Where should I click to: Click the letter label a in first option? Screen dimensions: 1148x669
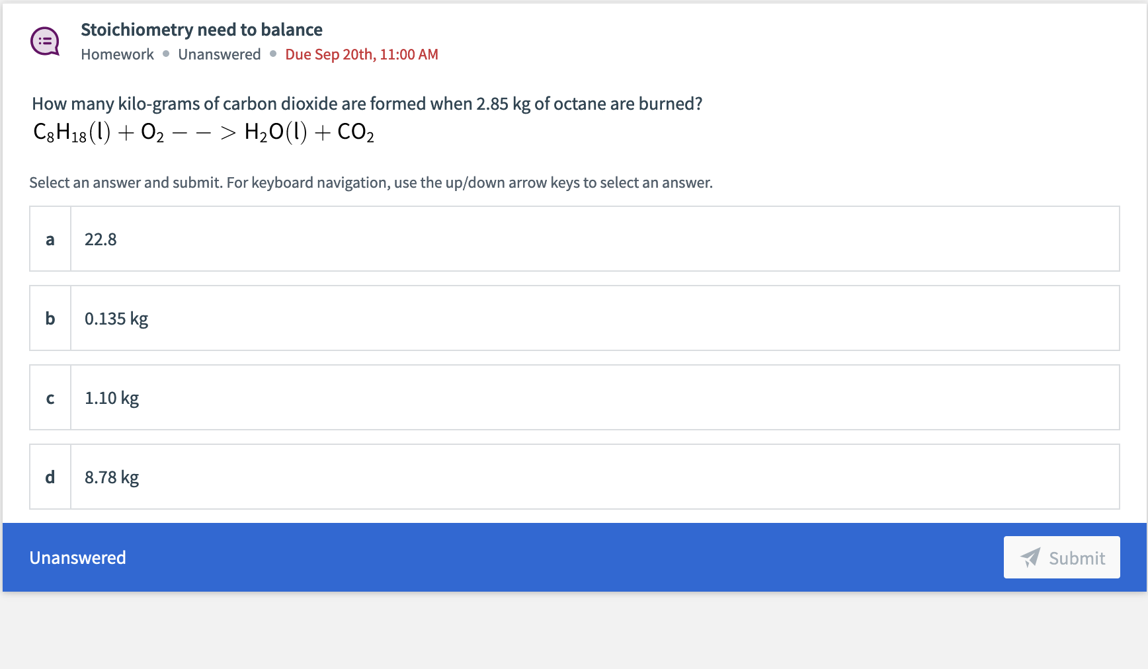50,240
